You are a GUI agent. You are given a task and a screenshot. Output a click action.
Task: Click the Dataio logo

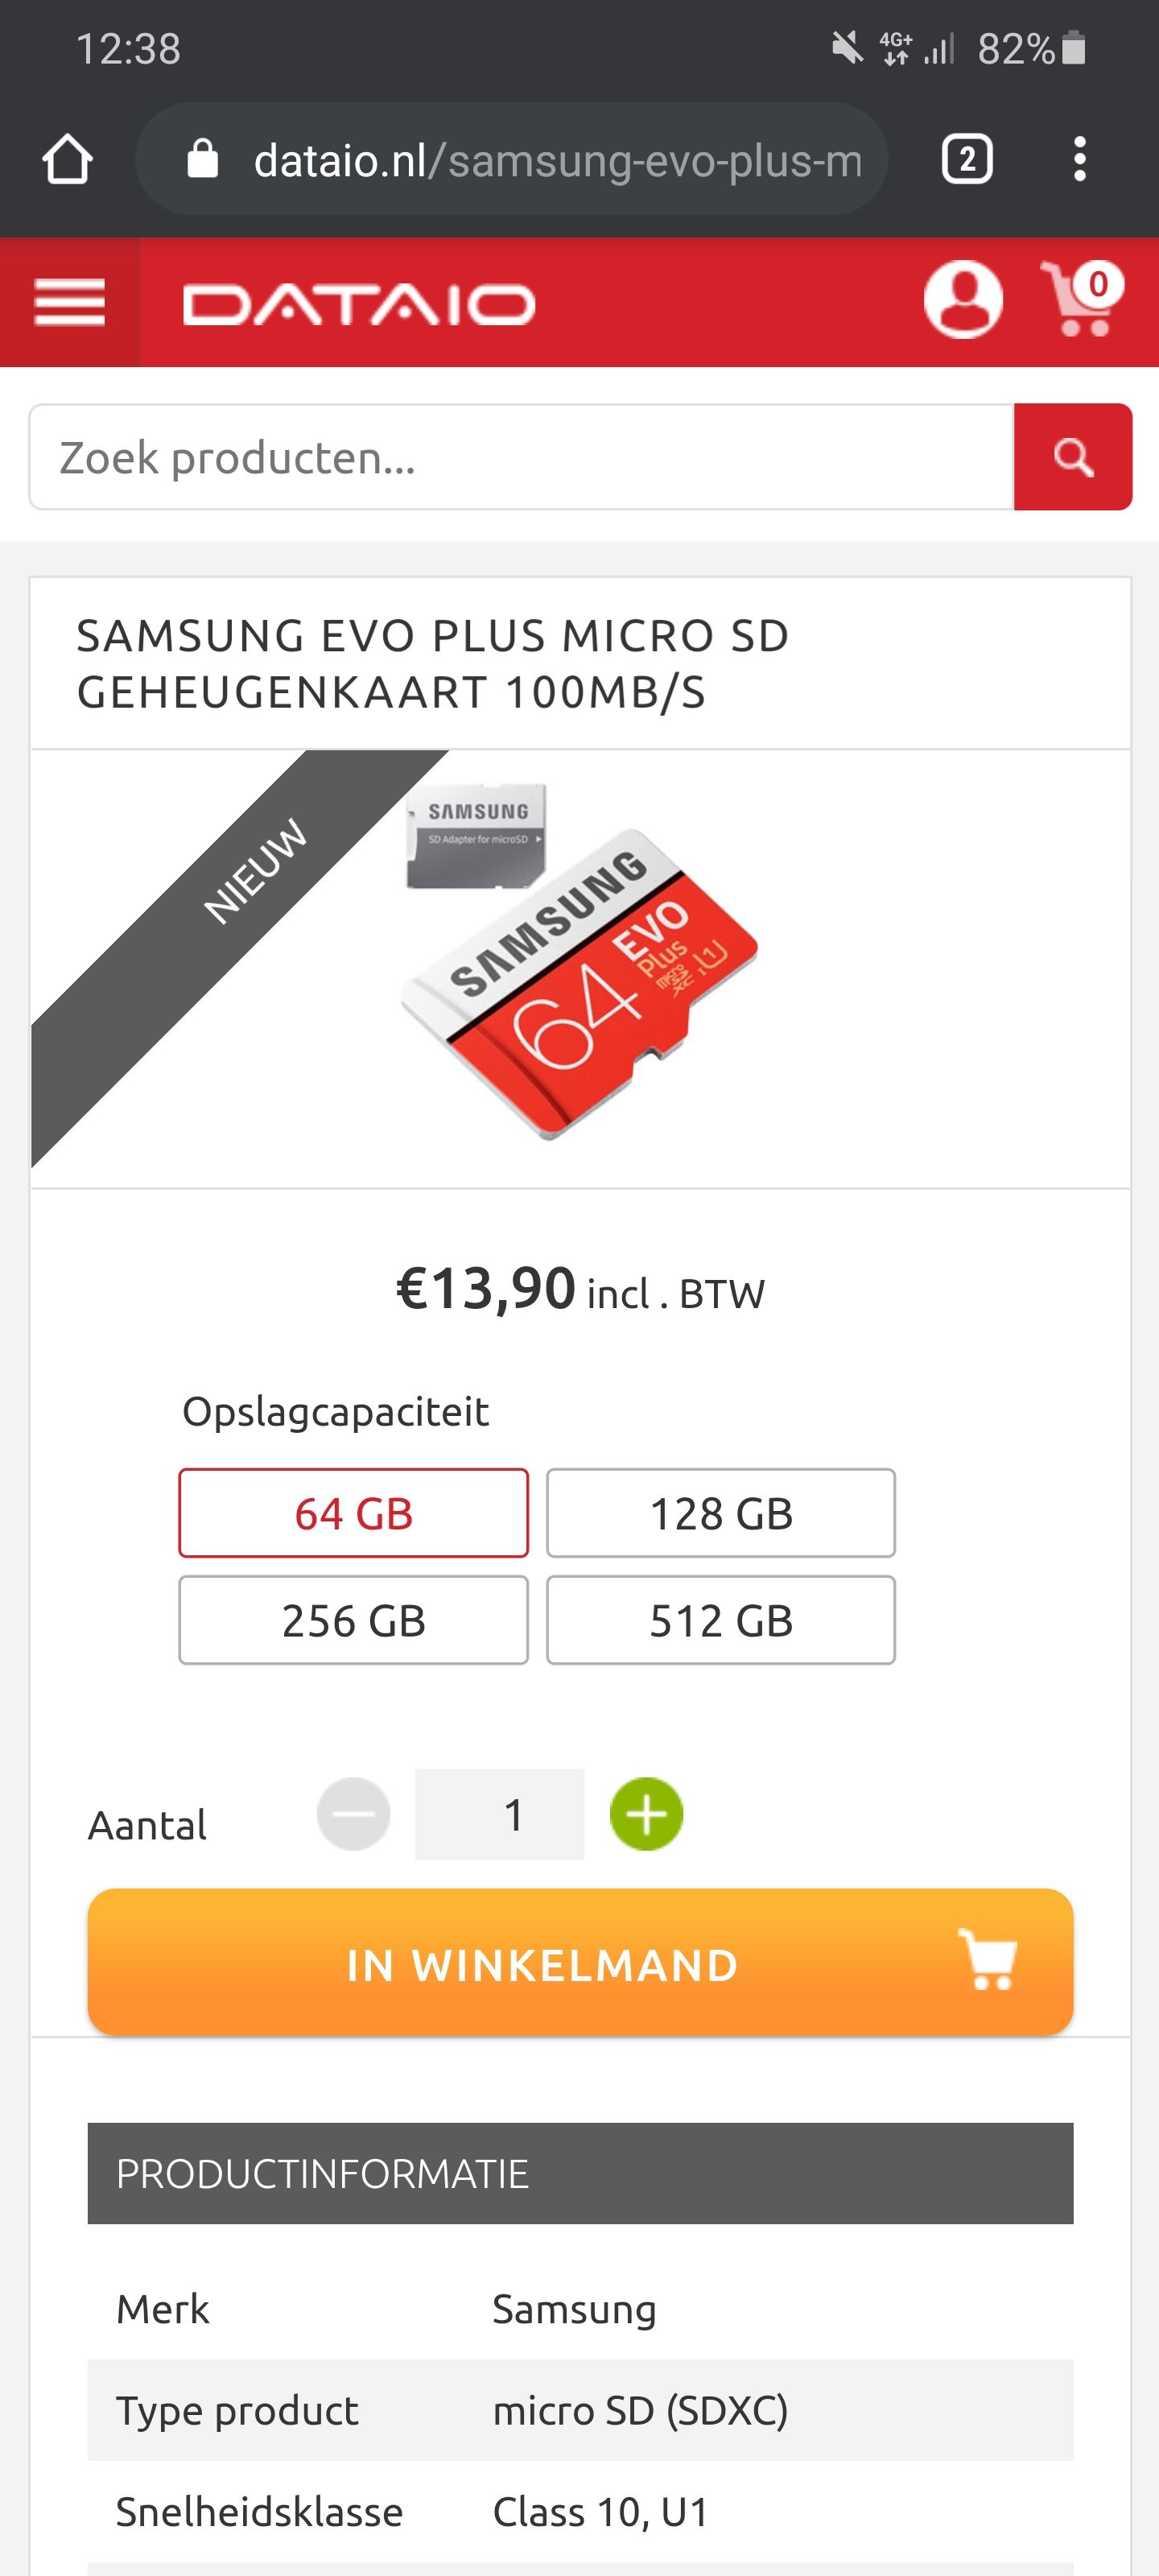point(358,304)
